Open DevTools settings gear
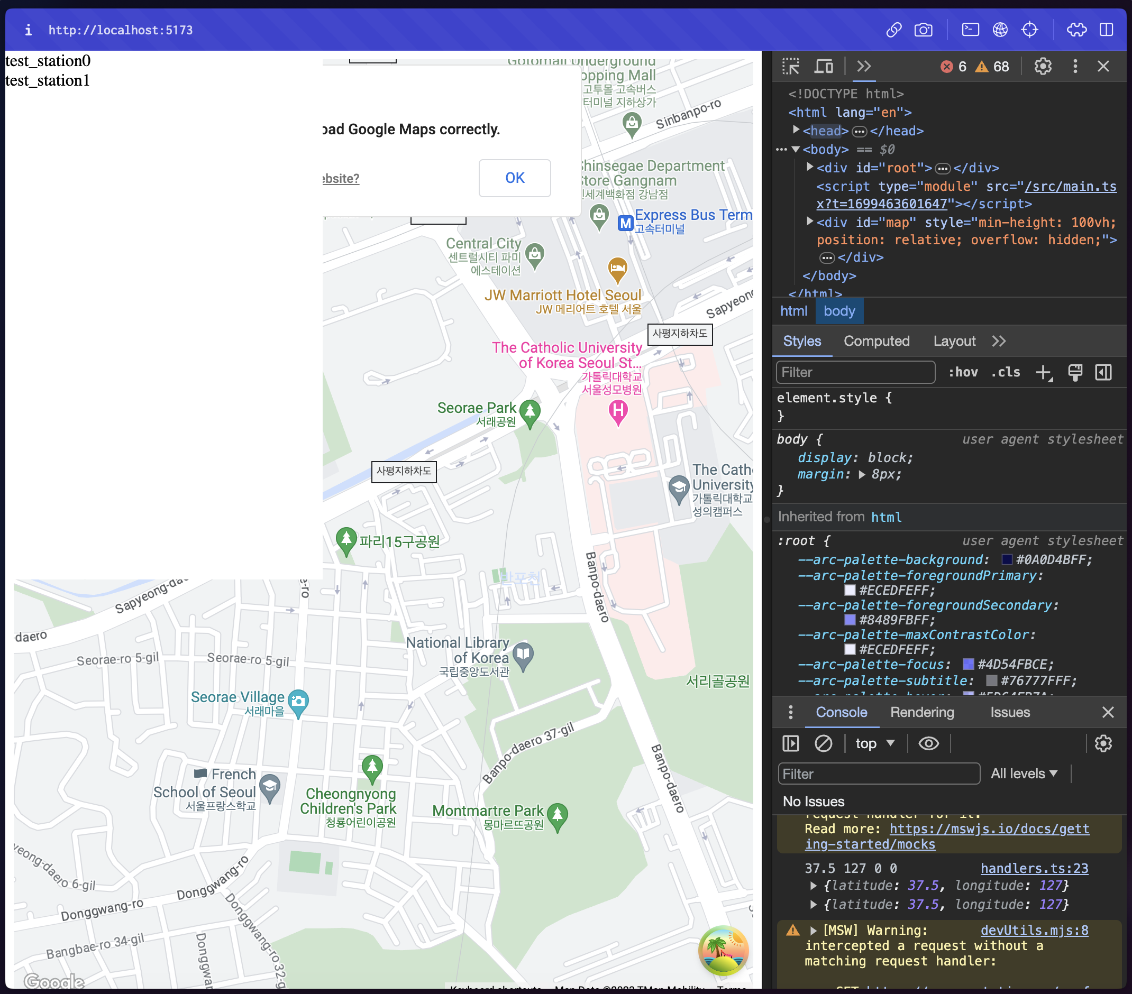Viewport: 1132px width, 994px height. (1042, 67)
